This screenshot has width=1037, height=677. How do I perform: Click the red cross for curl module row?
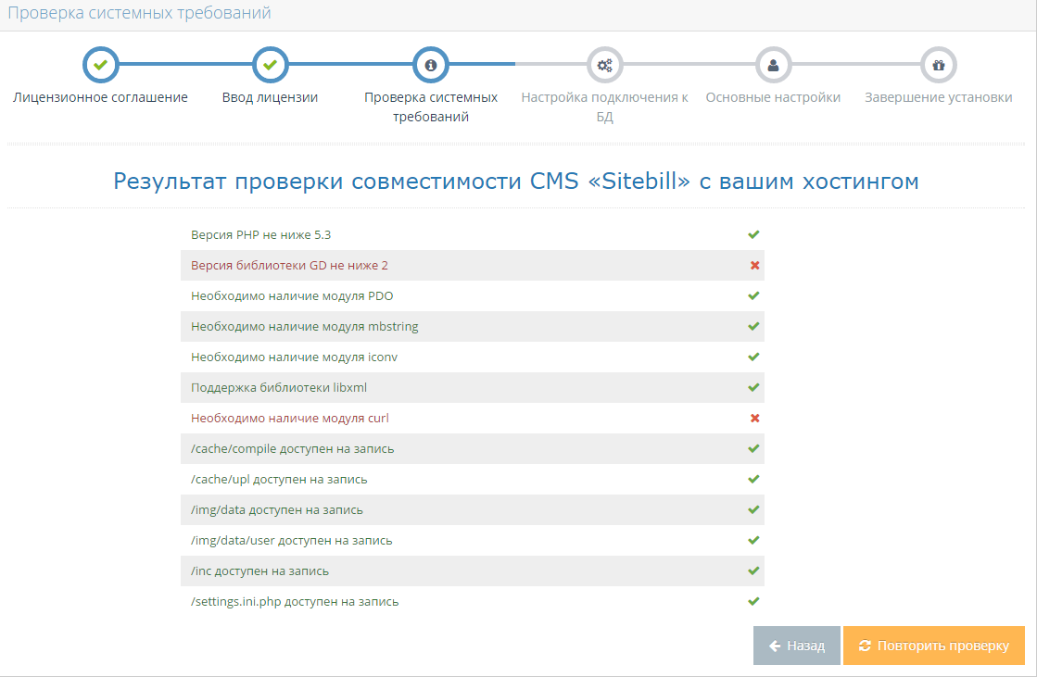(x=754, y=418)
